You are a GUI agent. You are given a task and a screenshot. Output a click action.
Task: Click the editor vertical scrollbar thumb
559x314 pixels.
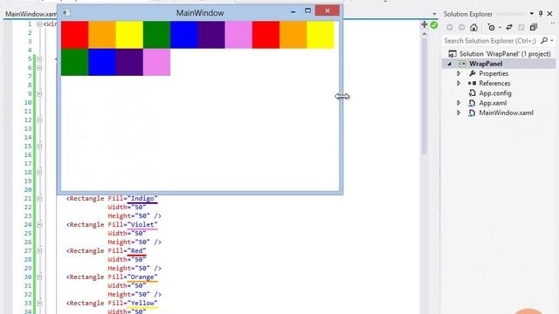coord(424,96)
